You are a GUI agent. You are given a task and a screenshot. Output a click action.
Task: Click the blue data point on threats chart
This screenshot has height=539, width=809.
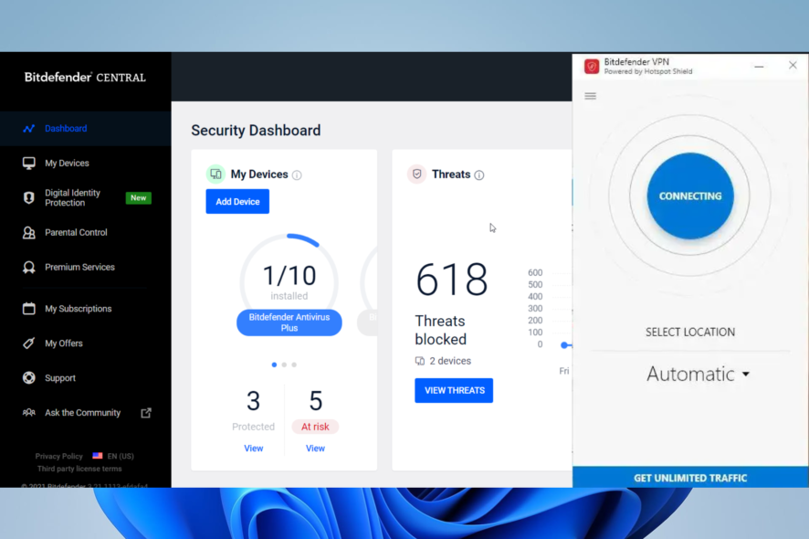(564, 345)
